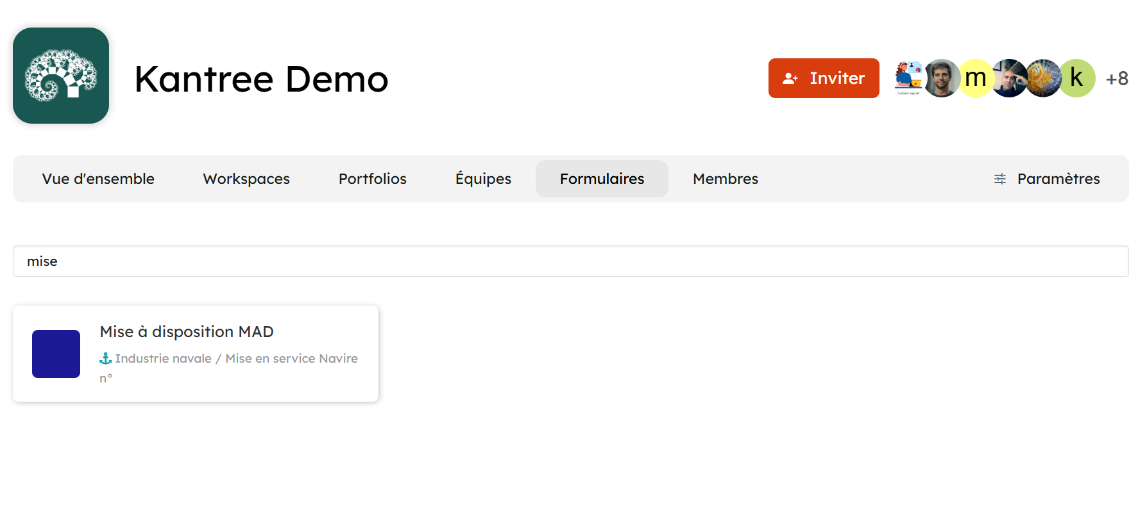1147x510 pixels.
Task: Select the orange fractal image avatar
Action: [x=1043, y=78]
